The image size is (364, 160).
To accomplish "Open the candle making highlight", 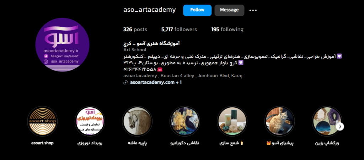I will point(232,121).
